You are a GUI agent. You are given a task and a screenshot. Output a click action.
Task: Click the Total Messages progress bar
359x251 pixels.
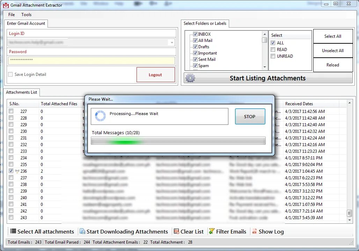tap(178, 141)
